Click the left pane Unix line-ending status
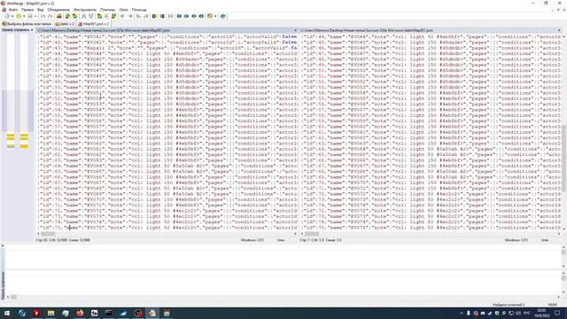 [x=281, y=240]
